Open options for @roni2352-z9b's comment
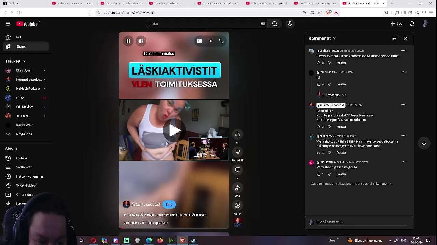This screenshot has width=437, height=245. pyautogui.click(x=403, y=72)
